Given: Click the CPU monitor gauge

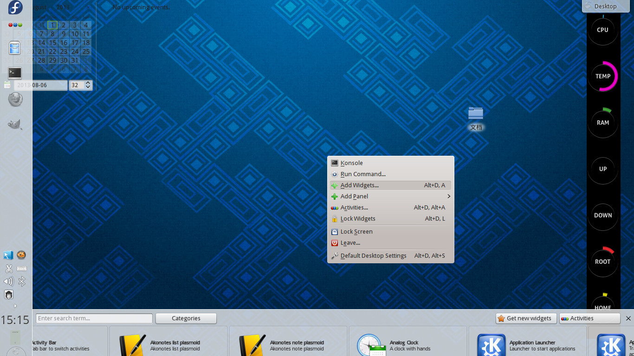Looking at the screenshot, I should pyautogui.click(x=603, y=30).
